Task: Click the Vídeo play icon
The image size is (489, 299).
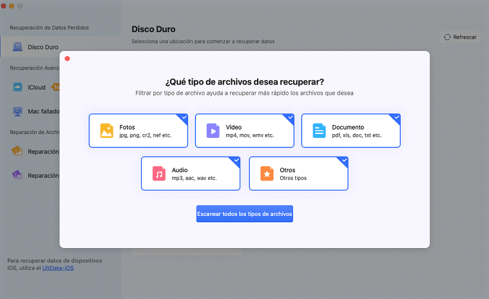Action: click(213, 131)
